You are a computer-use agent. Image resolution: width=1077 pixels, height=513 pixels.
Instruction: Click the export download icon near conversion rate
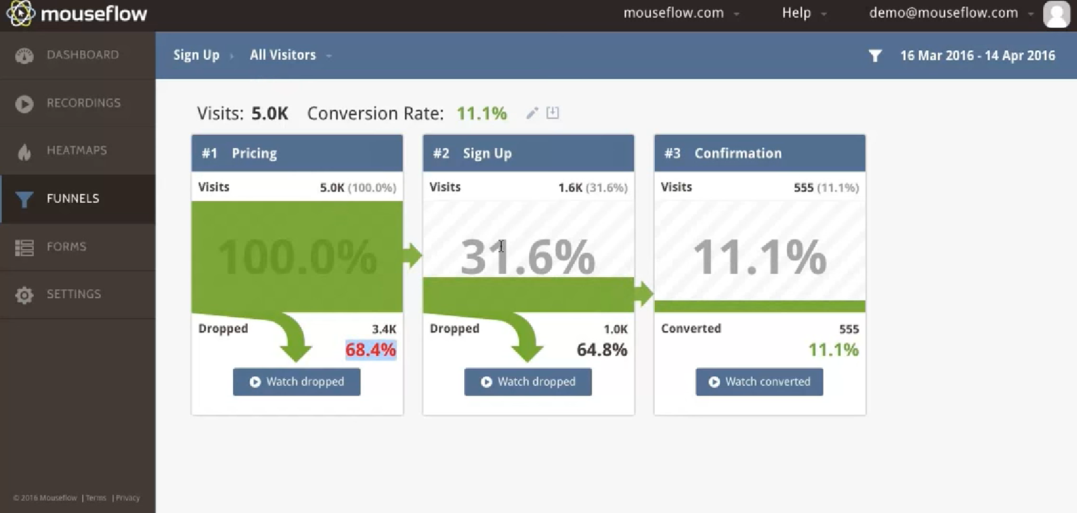[553, 113]
